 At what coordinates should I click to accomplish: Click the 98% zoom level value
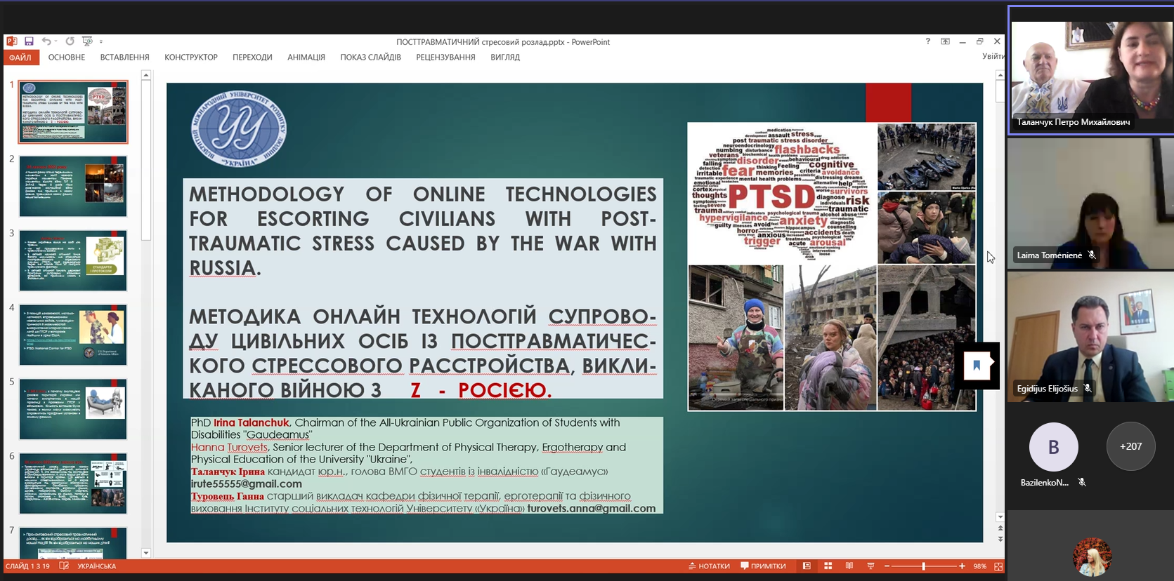pyautogui.click(x=979, y=566)
